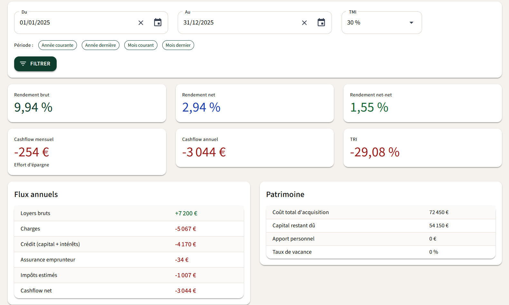Click the Apport personnel label
The height and width of the screenshot is (305, 509).
pyautogui.click(x=293, y=239)
